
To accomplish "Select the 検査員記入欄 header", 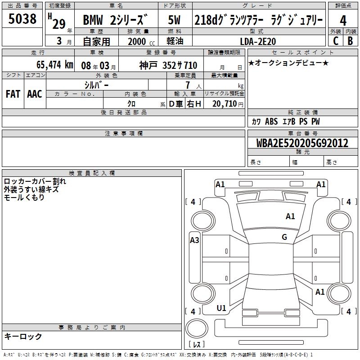I will pos(92,173).
